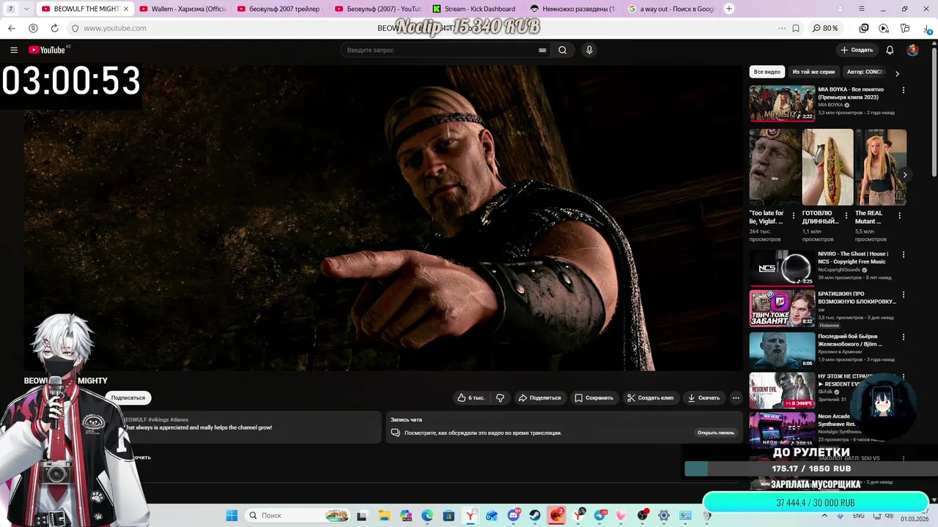Open new browser tab with plus
Screen dimensions: 938x527
click(728, 9)
